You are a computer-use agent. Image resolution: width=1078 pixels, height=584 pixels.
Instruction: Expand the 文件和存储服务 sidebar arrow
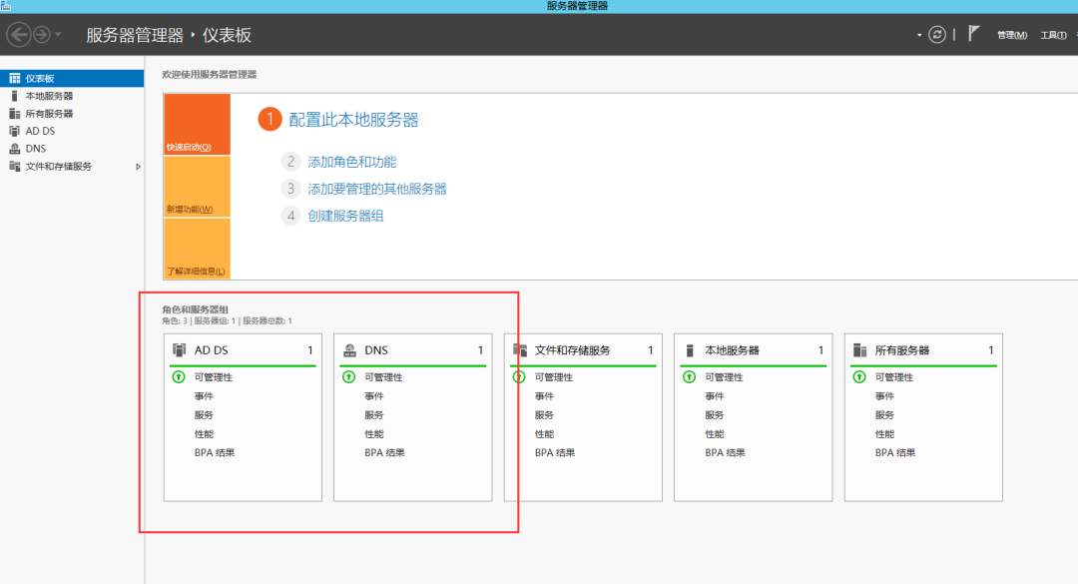click(x=138, y=167)
